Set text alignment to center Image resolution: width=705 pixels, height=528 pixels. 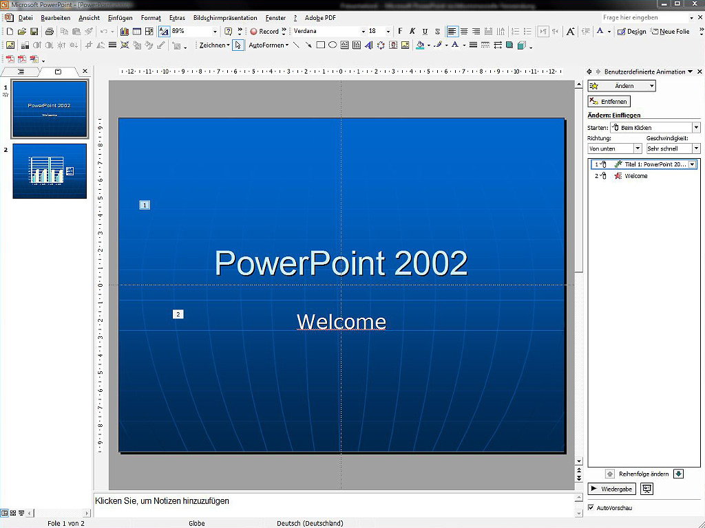click(464, 32)
